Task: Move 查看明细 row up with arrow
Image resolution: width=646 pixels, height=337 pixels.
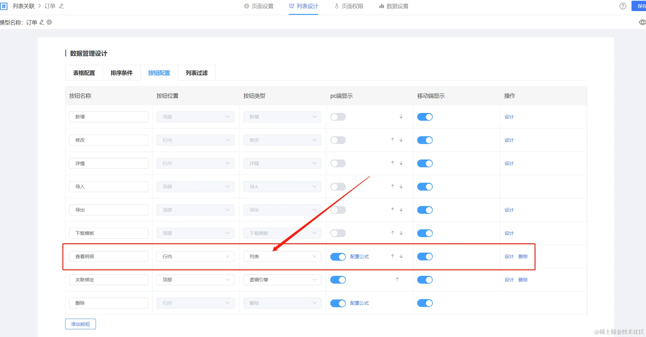Action: click(393, 256)
